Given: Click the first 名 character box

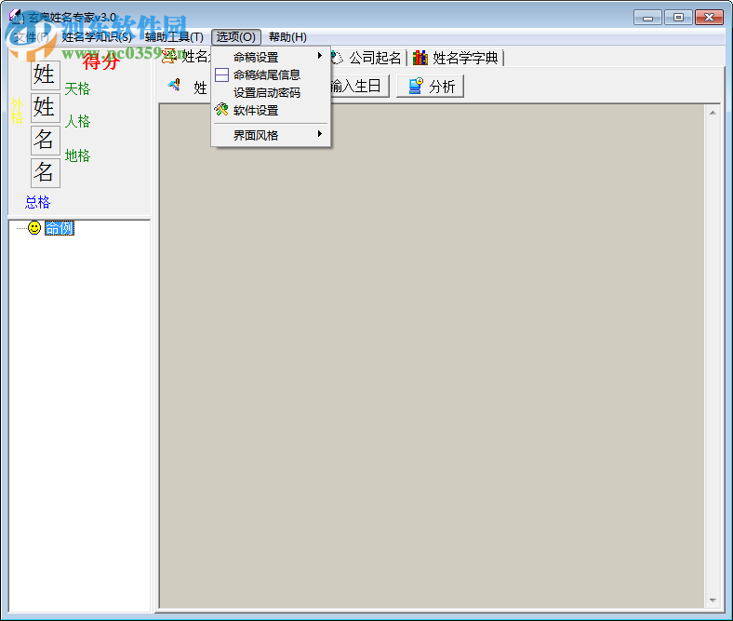Looking at the screenshot, I should (x=46, y=141).
